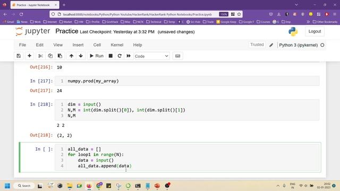Screen dimensions: 340x191
Task: Show hidden system tray icons
Action: [278, 186]
